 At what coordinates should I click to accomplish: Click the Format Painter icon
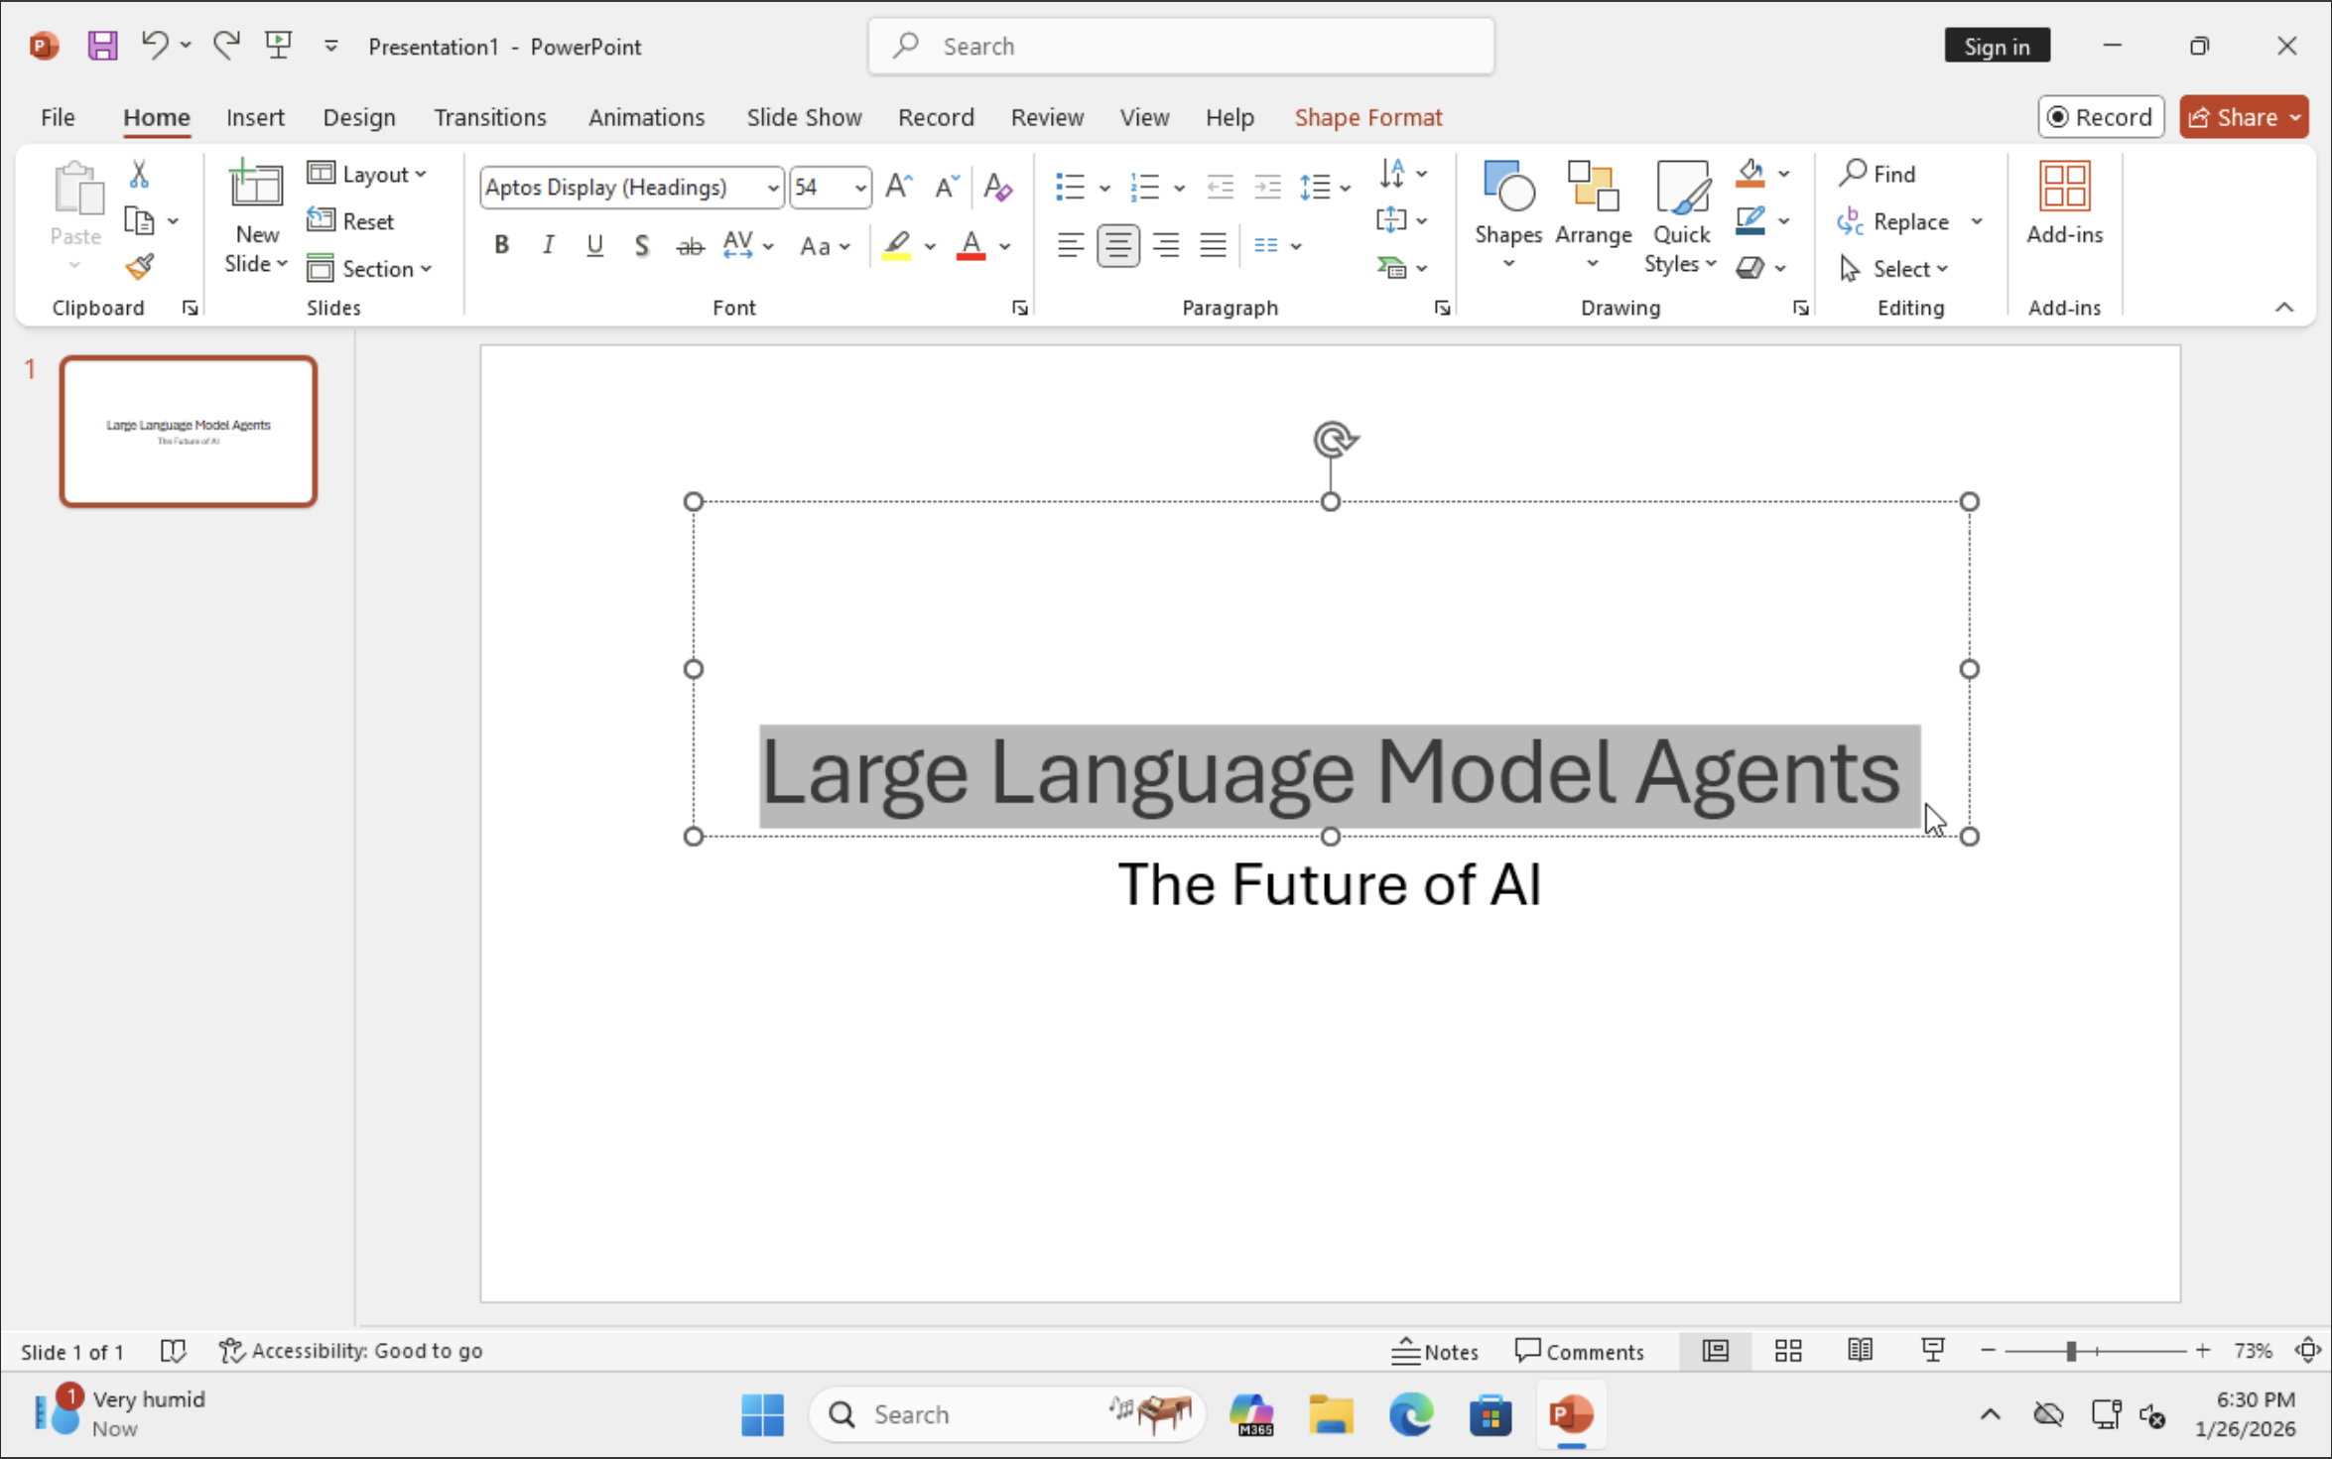click(x=140, y=266)
